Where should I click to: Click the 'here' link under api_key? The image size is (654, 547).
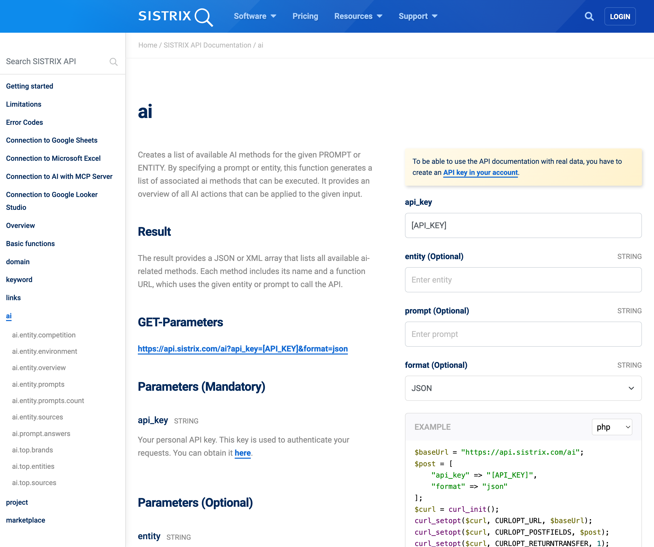point(242,453)
